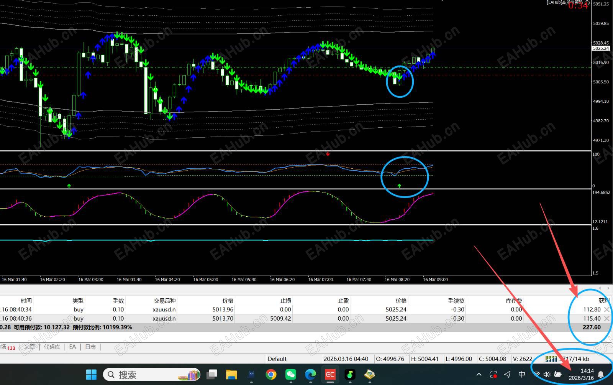Click the H: 5004.41 status field
Screen dimensions: 613x385
425,359
